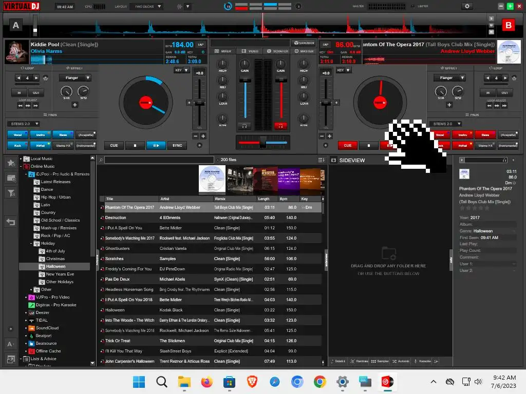Screen dimensions: 526x394
Task: Open Windows Start menu
Action: click(x=139, y=382)
